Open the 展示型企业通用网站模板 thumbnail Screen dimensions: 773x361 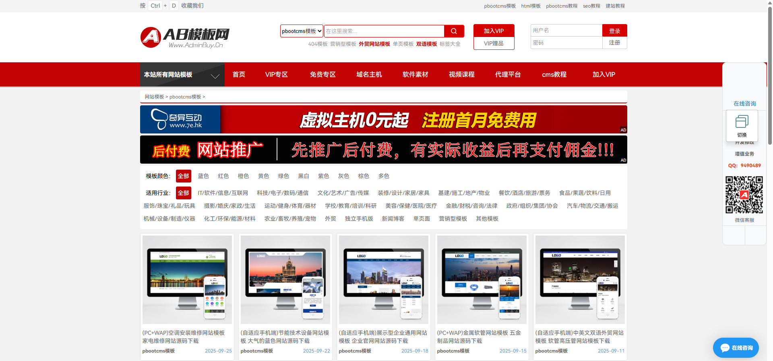click(383, 280)
